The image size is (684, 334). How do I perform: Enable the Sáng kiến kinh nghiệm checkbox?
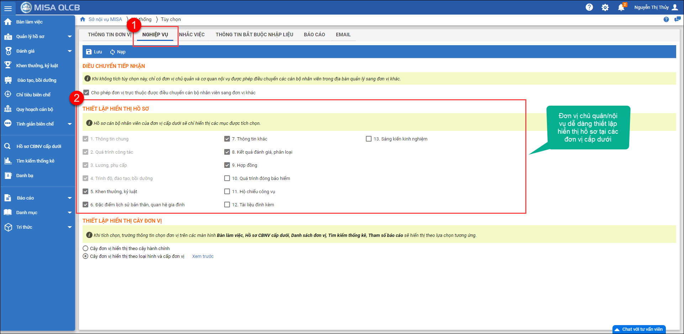369,139
